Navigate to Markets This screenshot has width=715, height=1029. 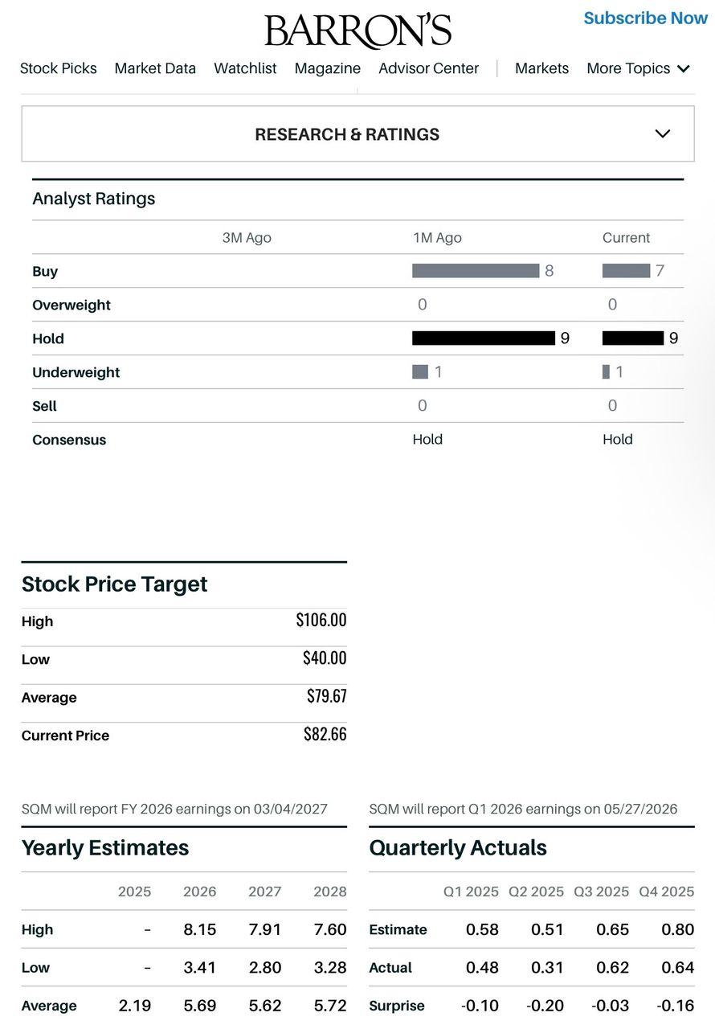pyautogui.click(x=541, y=68)
